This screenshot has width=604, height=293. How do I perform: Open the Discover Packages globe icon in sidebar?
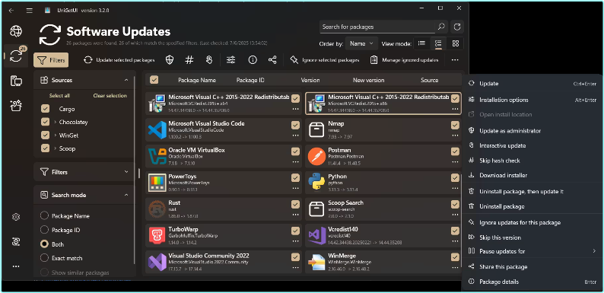pyautogui.click(x=16, y=31)
